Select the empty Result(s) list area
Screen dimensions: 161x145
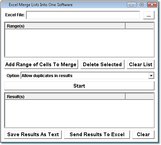[x=79, y=113]
